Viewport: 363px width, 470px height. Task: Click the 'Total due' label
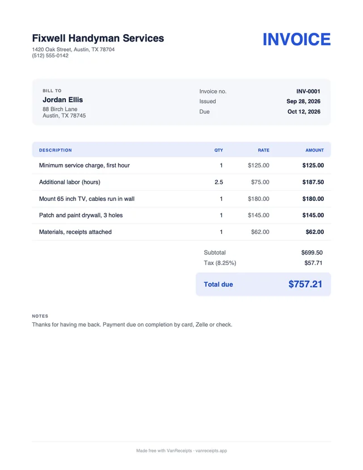coord(218,284)
